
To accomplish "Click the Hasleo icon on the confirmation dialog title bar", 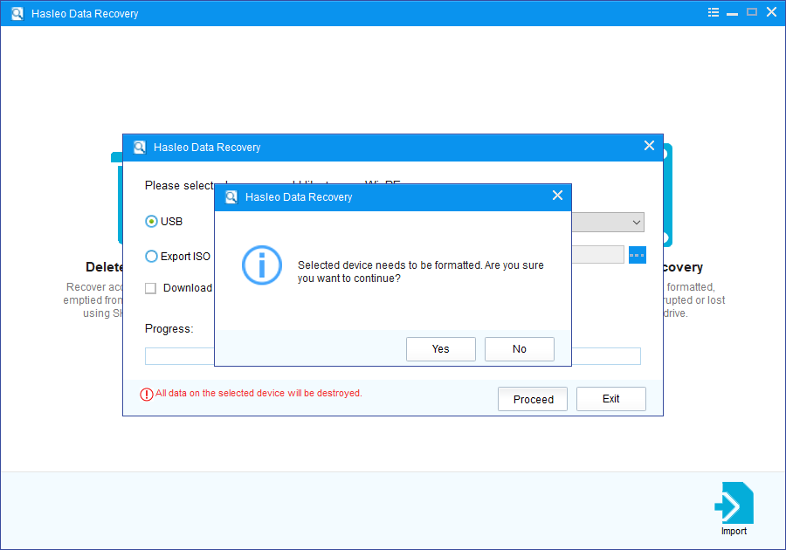I will tap(231, 196).
